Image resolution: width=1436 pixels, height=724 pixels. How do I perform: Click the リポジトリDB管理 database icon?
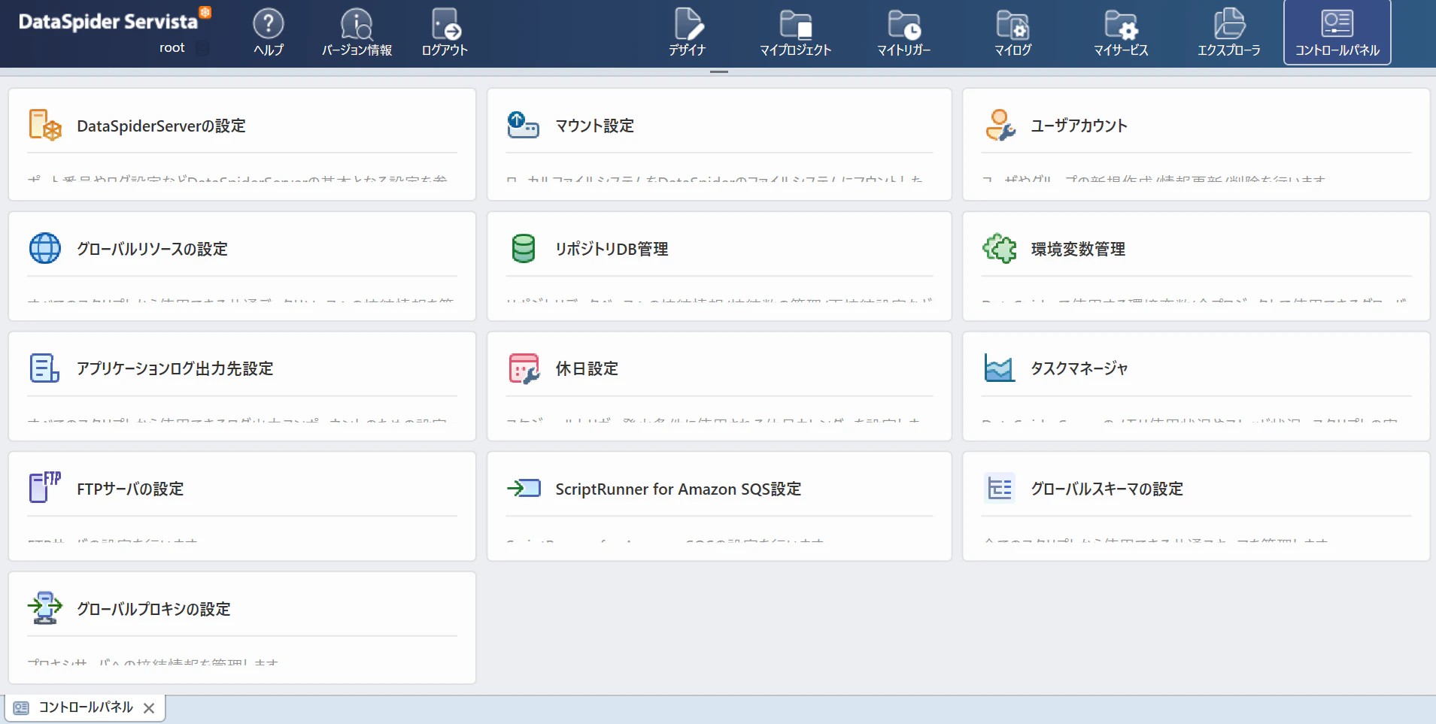523,248
